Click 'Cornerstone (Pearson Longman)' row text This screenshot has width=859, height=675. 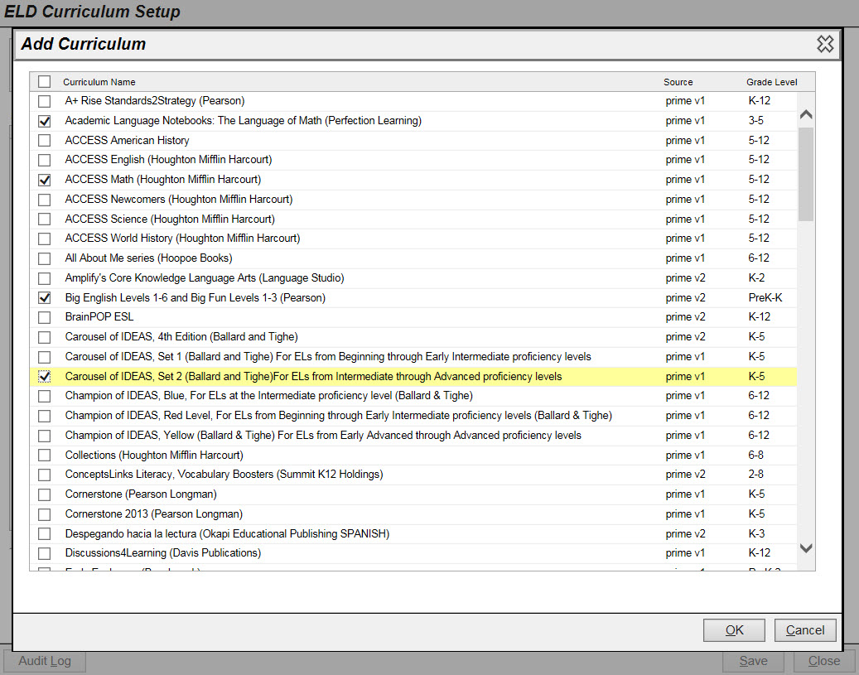click(141, 494)
